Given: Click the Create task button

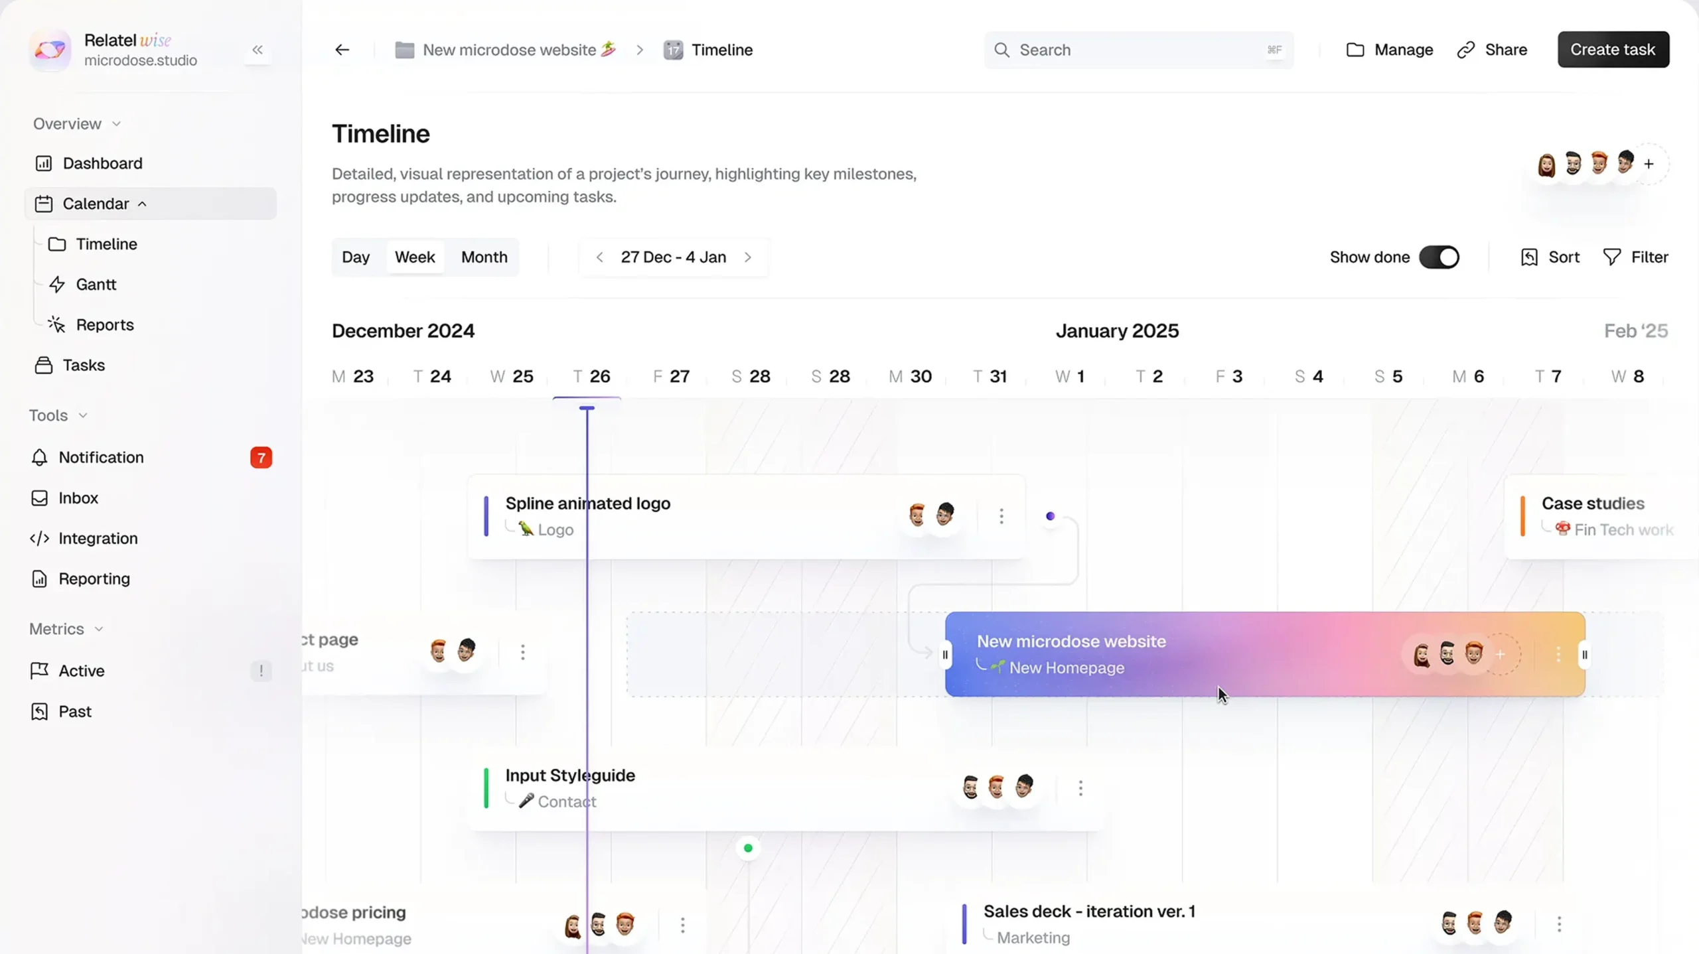Looking at the screenshot, I should (x=1613, y=50).
